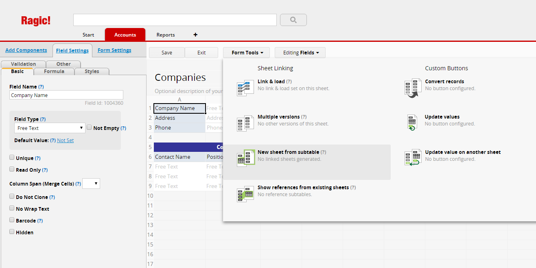The height and width of the screenshot is (268, 536).
Task: Open the Field Type Free Text dropdown
Action: 50,128
